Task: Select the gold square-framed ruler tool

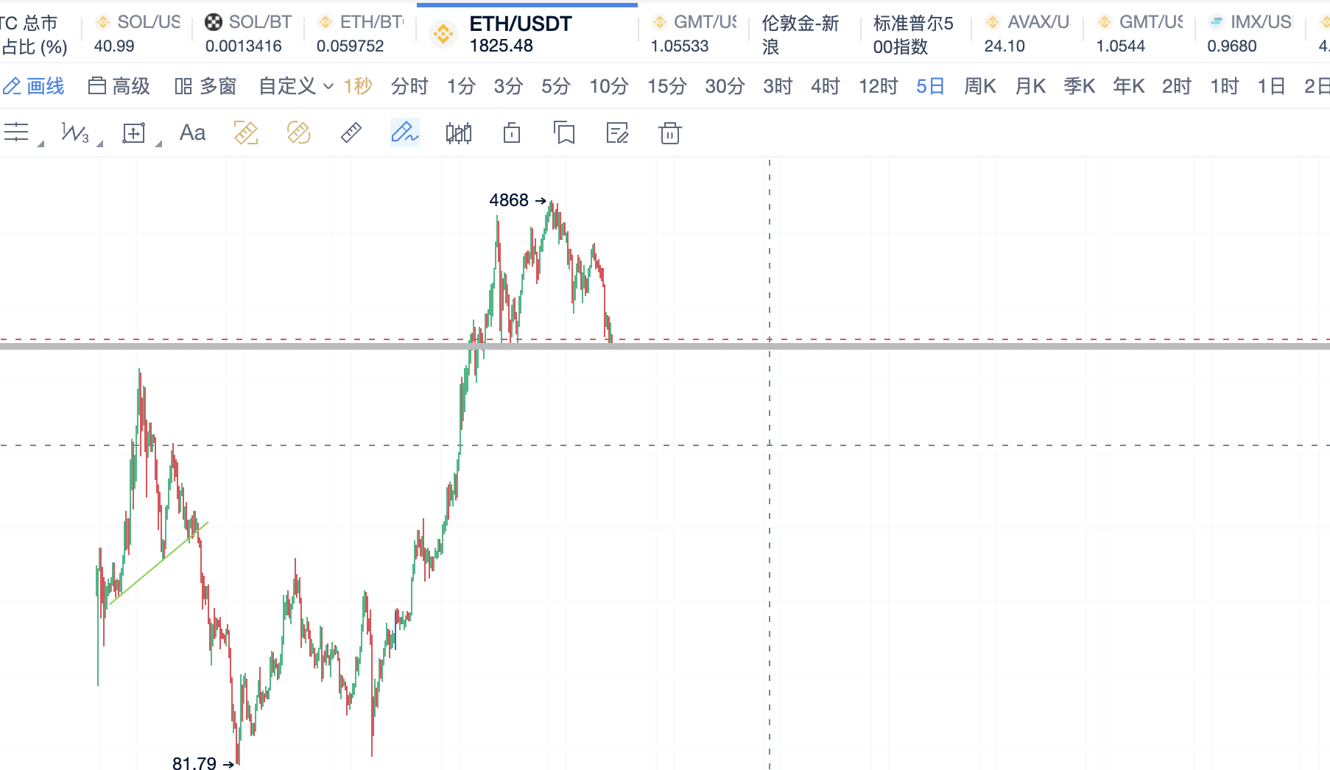Action: click(246, 133)
